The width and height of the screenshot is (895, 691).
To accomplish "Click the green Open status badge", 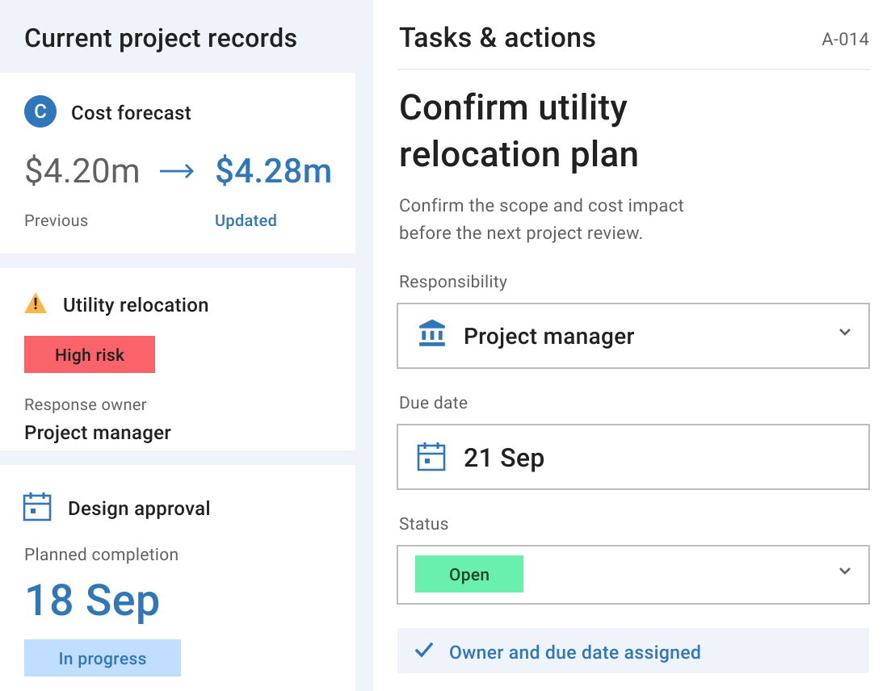I will (469, 574).
